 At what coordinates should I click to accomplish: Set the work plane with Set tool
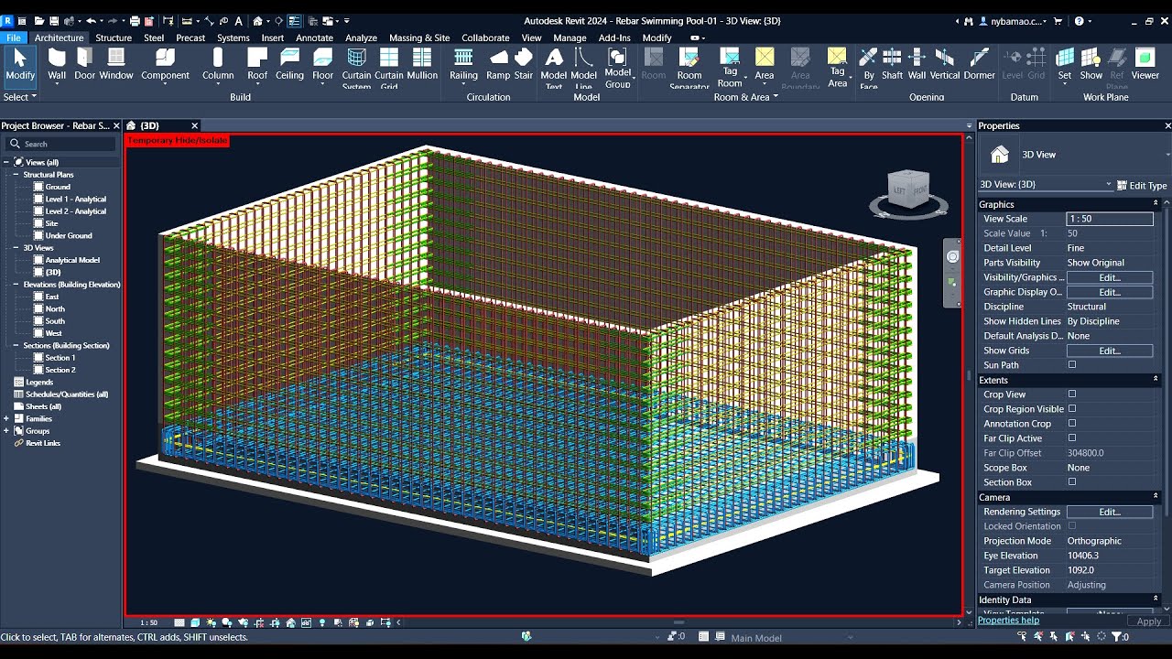pos(1065,64)
